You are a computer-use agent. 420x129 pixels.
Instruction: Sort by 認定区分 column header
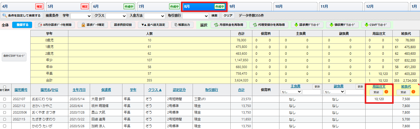[180, 90]
